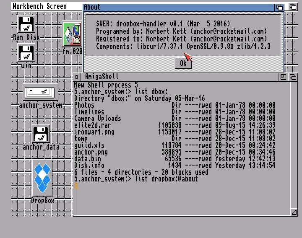The image size is (302, 238).
Task: Click the About window zoom gadget
Action: pos(280,7)
